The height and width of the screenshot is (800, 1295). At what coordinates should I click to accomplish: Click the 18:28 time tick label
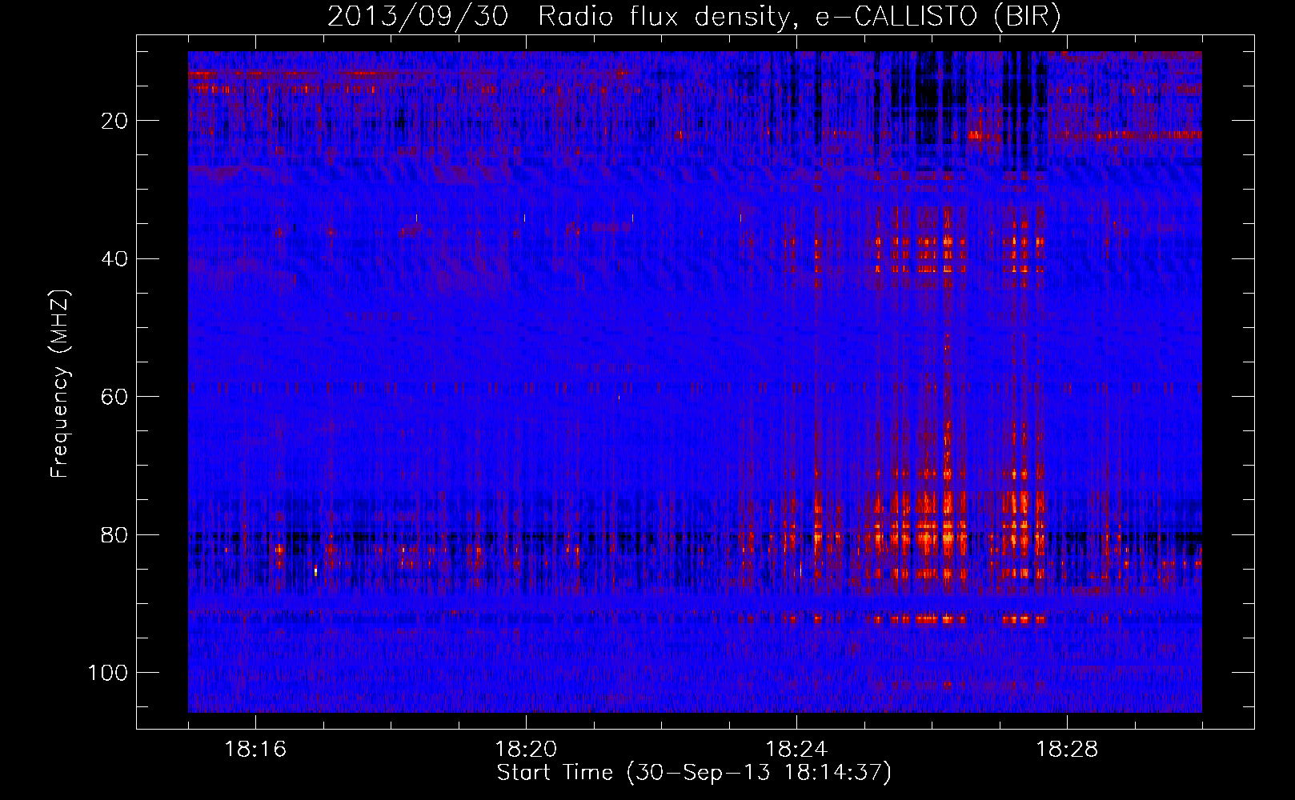(1067, 750)
